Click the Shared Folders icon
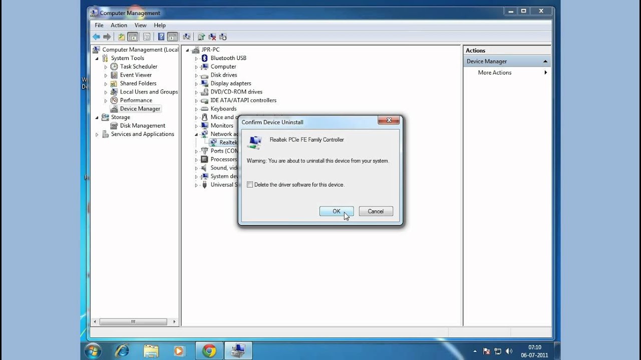The width and height of the screenshot is (641, 360). (114, 83)
